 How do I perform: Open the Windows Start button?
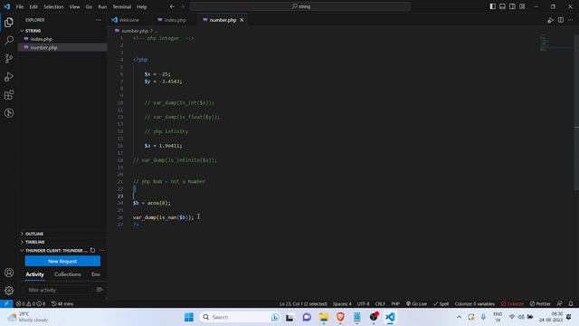pyautogui.click(x=189, y=317)
